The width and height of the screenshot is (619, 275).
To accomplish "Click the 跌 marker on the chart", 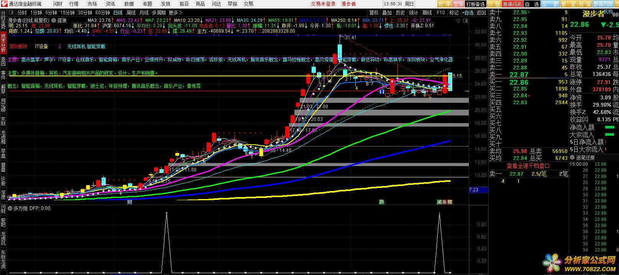I will (381, 202).
